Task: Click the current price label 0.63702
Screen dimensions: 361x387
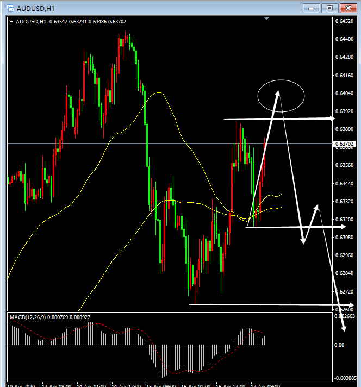Action: point(345,144)
